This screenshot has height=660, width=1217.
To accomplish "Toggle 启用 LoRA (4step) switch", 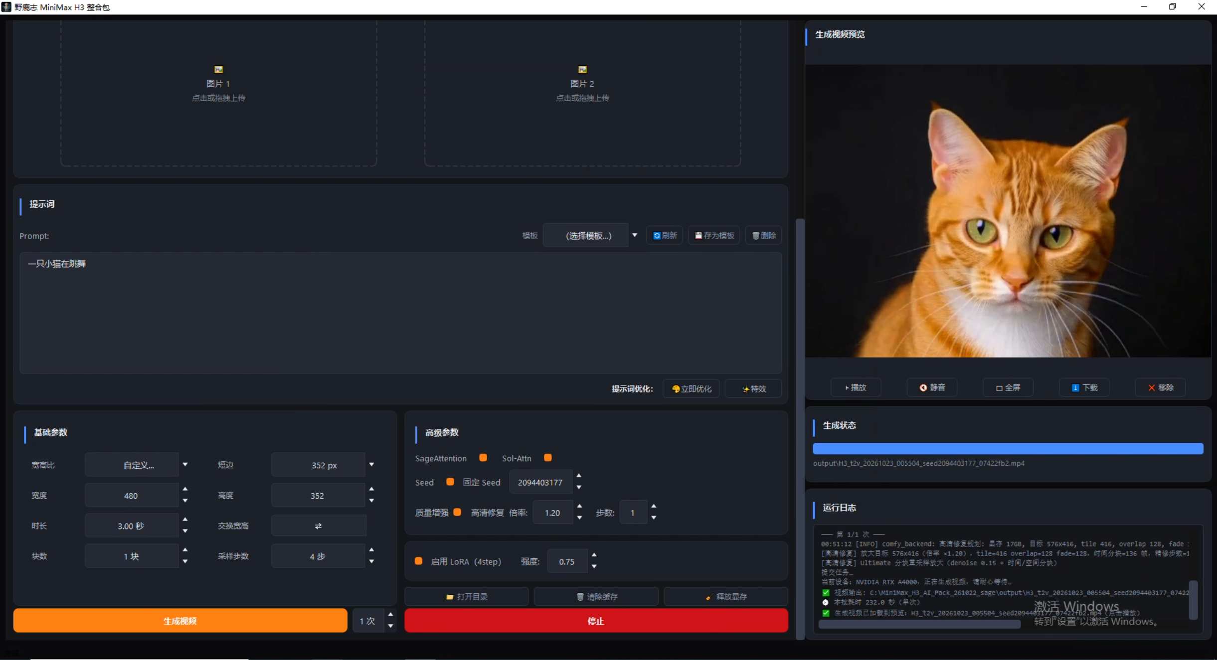I will click(x=418, y=561).
